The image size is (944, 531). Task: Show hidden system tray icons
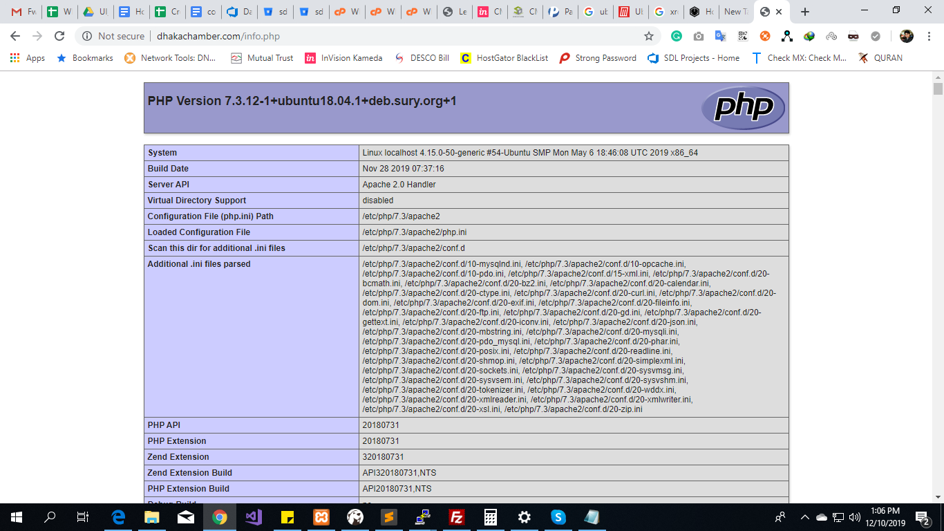(804, 517)
